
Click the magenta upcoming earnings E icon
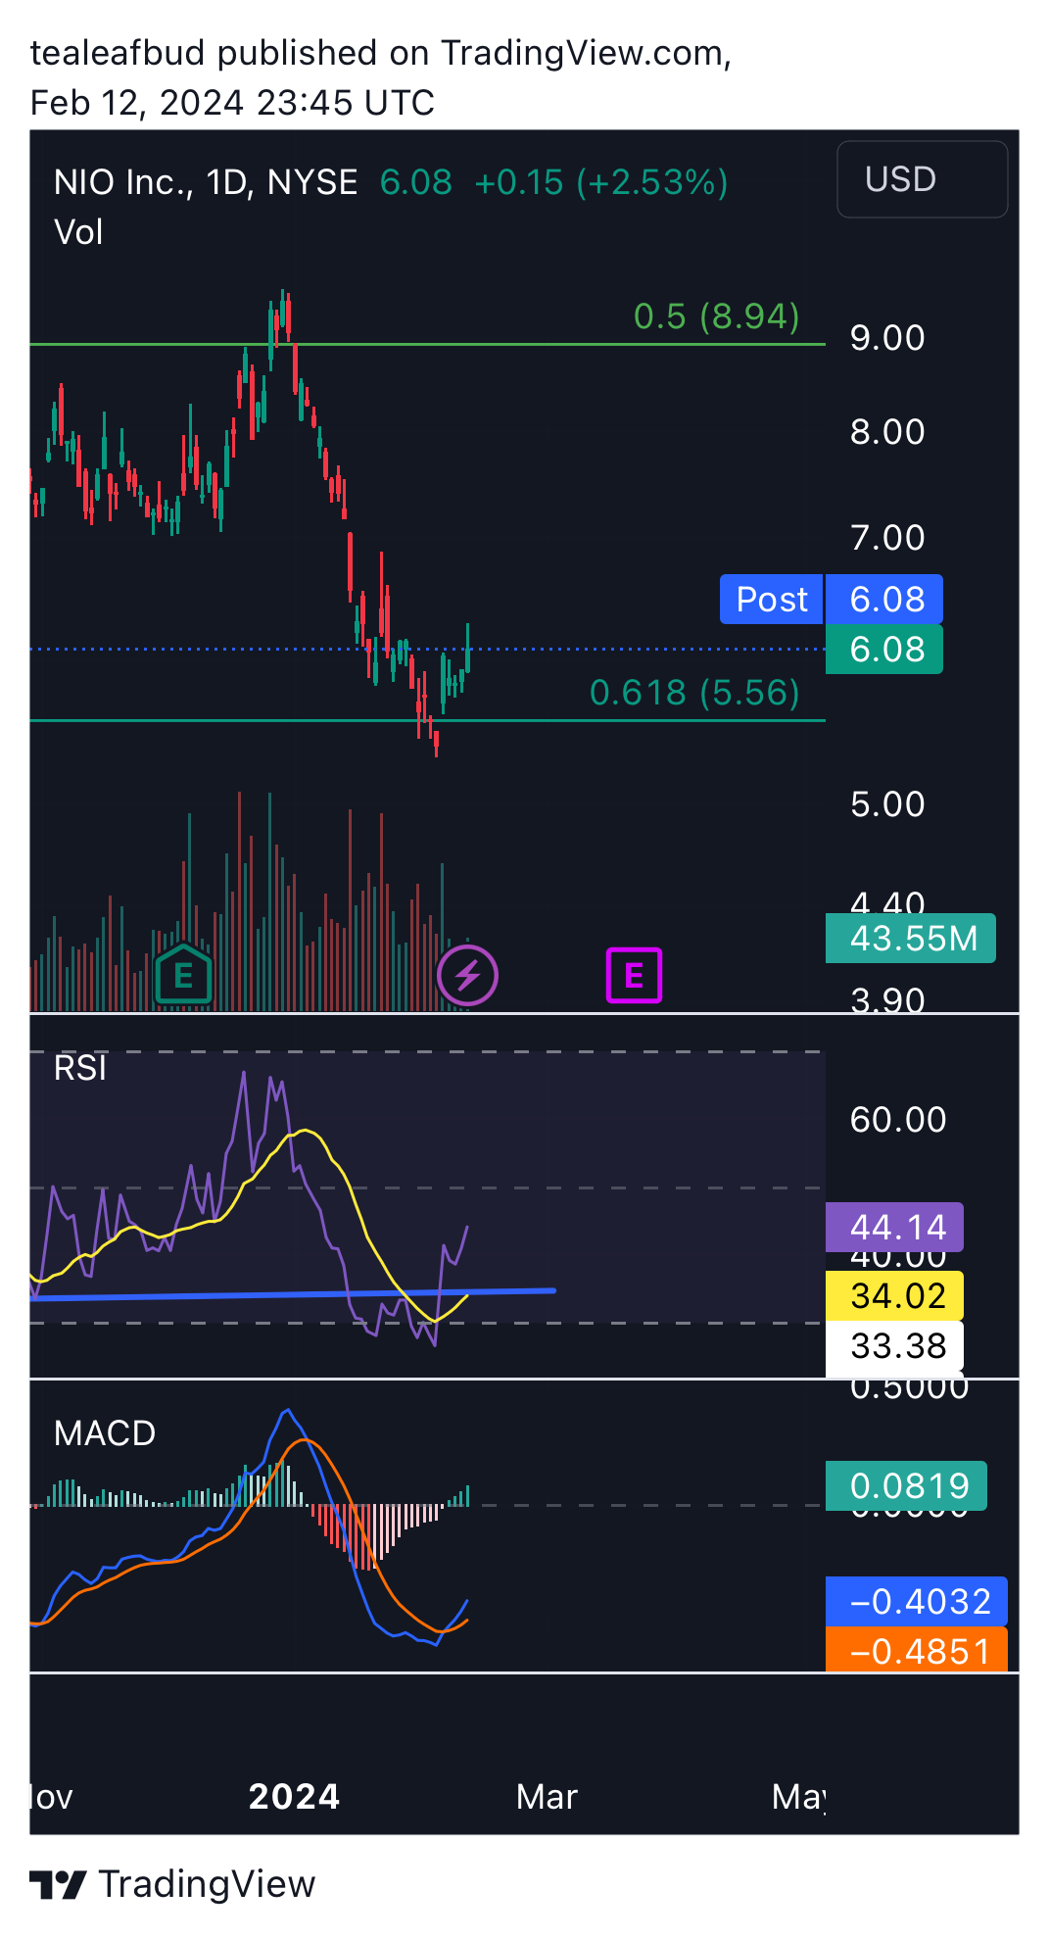click(x=634, y=975)
